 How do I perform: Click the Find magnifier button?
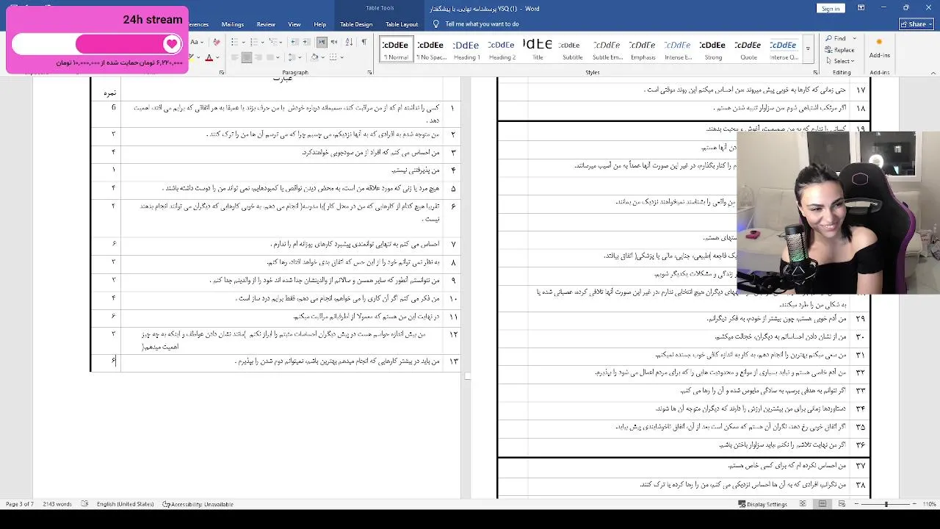click(x=836, y=38)
